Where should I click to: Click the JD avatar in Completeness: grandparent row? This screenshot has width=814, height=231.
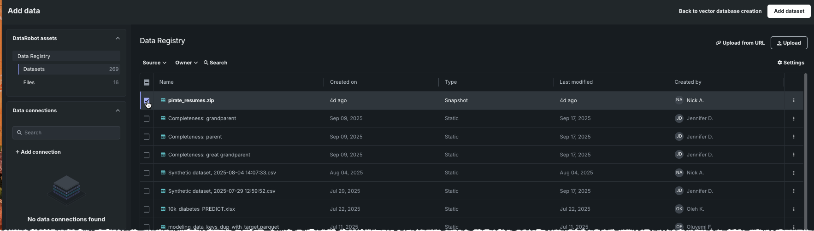[679, 118]
